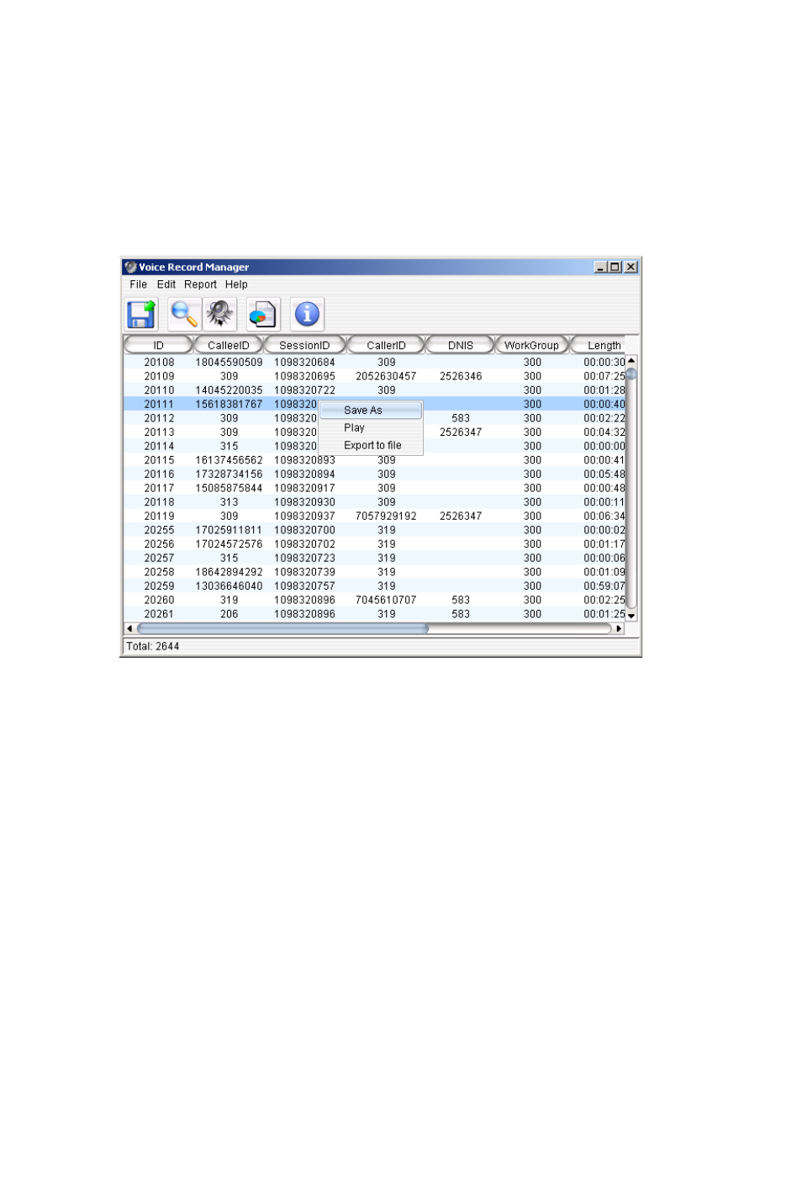This screenshot has width=802, height=1187.
Task: Sort by the CallerID column header
Action: [386, 346]
